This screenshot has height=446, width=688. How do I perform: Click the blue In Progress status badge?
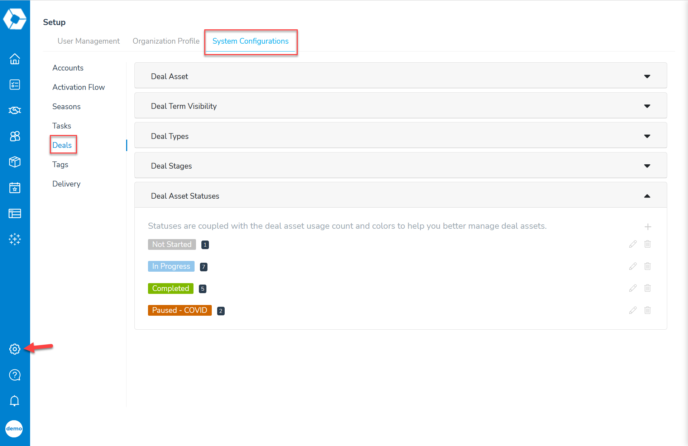click(171, 266)
